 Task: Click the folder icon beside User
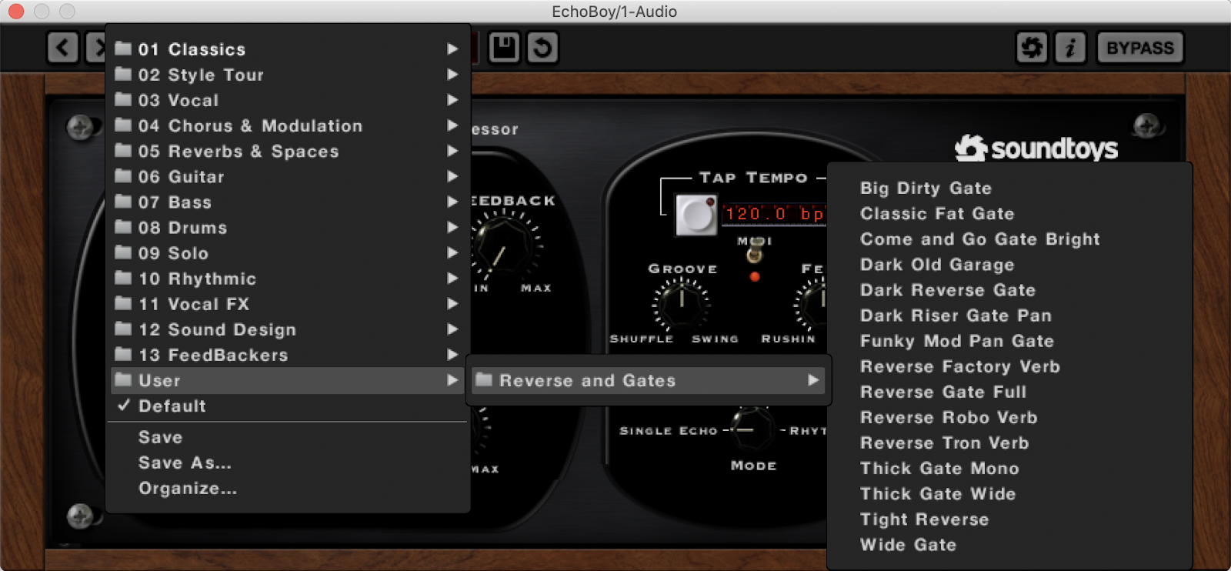(x=123, y=379)
